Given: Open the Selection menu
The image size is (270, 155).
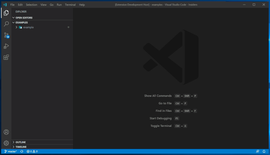Looking at the screenshot, I should (32, 5).
